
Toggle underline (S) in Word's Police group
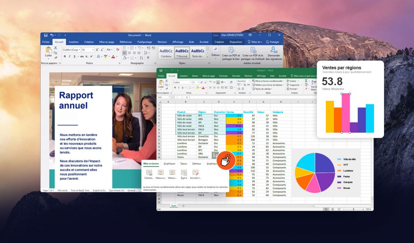(74, 57)
